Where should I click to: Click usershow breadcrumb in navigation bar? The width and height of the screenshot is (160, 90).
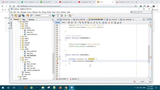tap(74, 79)
